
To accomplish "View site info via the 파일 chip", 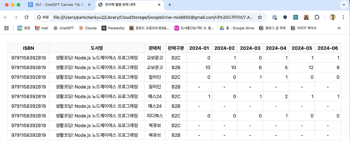I will point(43,17).
